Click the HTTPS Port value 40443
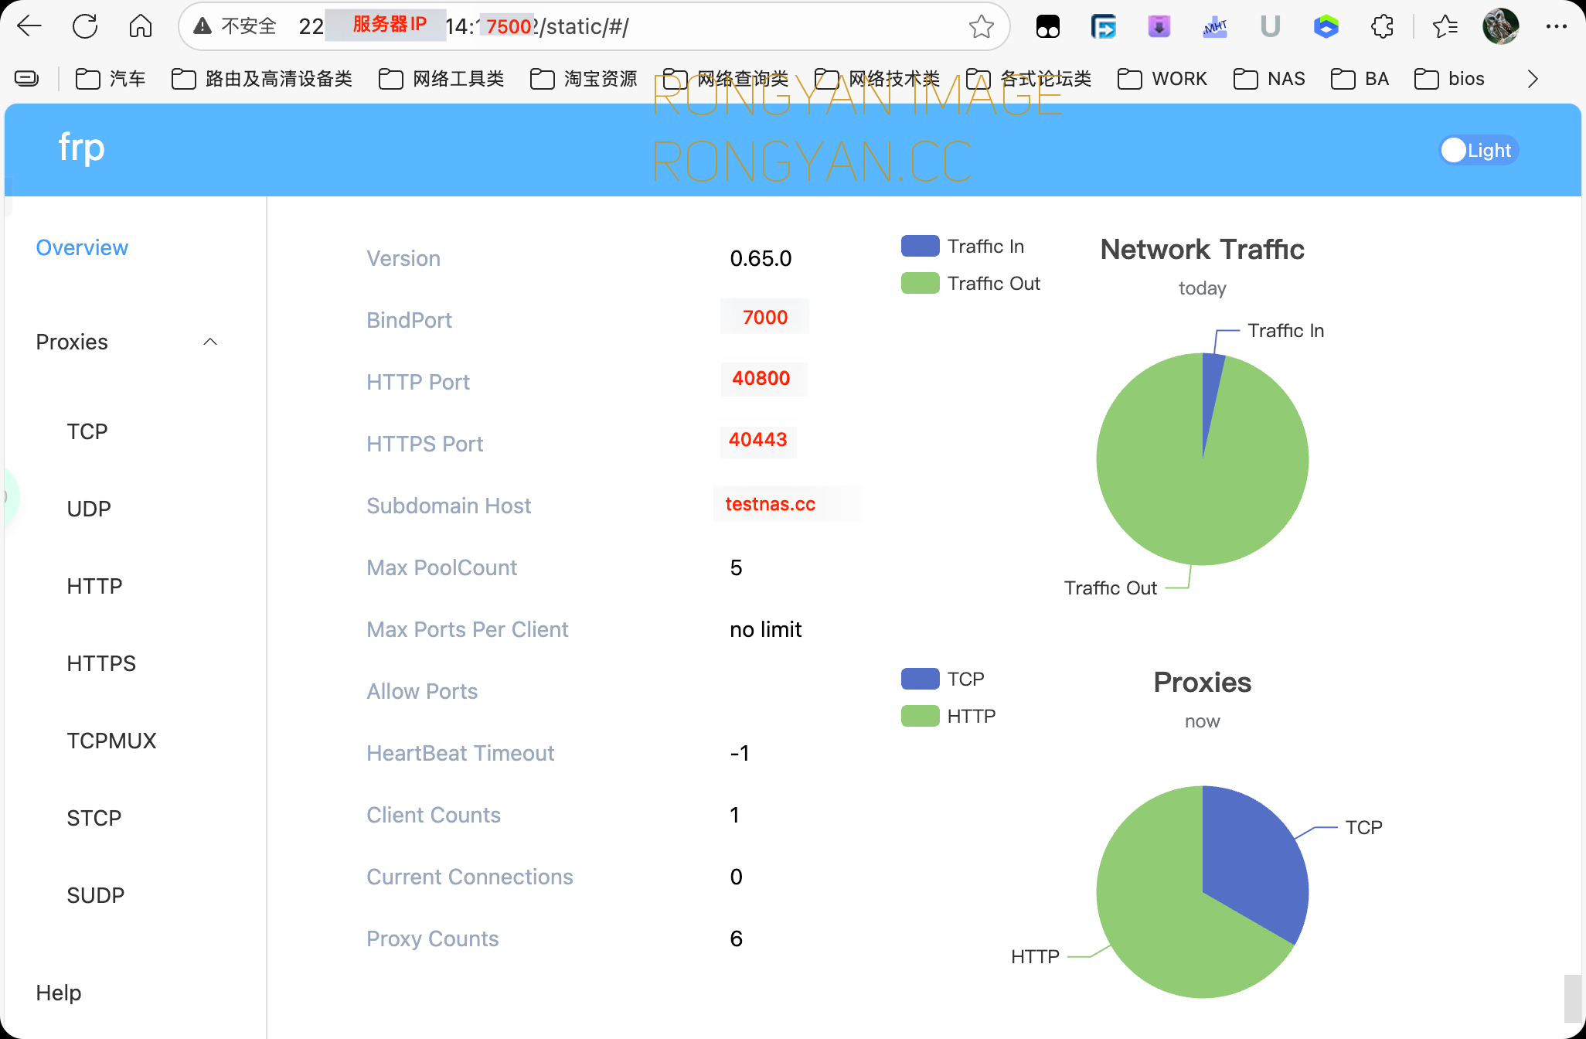The height and width of the screenshot is (1039, 1586). coord(757,439)
